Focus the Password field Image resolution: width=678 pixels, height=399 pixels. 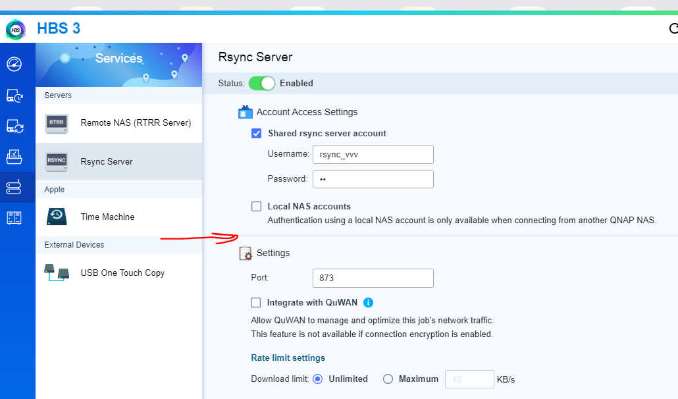tap(373, 179)
